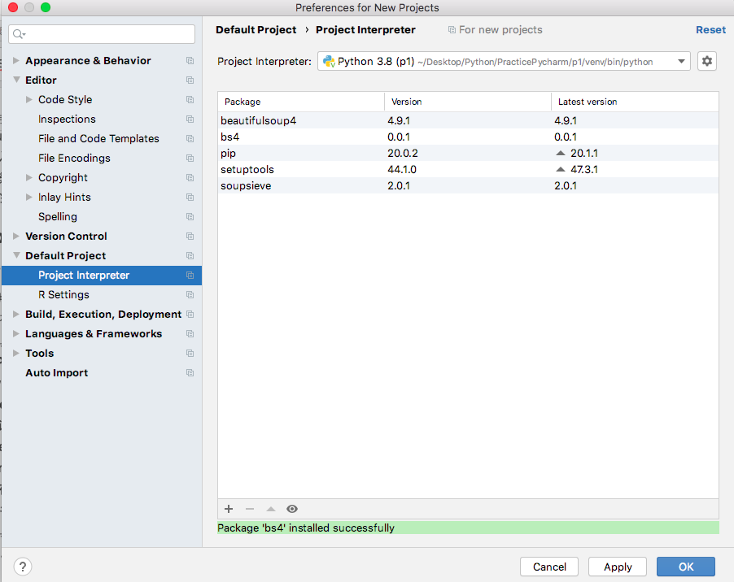Expand the Tools section
This screenshot has width=734, height=582.
point(16,353)
